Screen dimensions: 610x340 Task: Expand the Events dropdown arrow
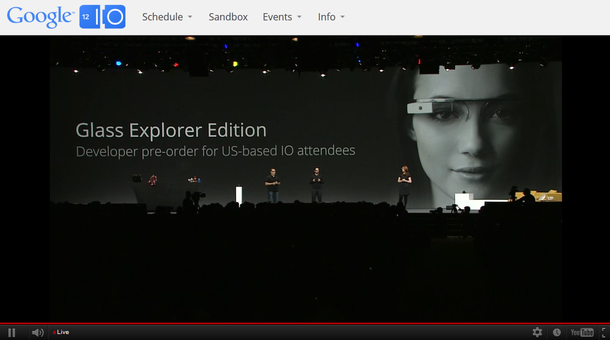click(x=299, y=17)
